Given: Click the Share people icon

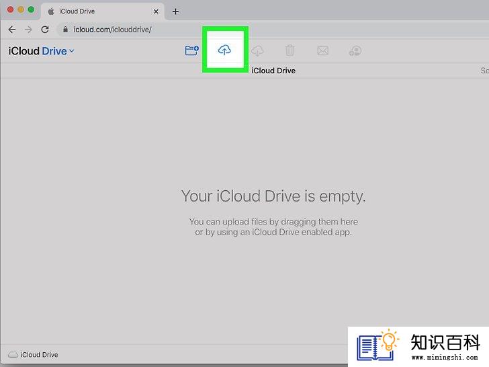Looking at the screenshot, I should tap(355, 50).
